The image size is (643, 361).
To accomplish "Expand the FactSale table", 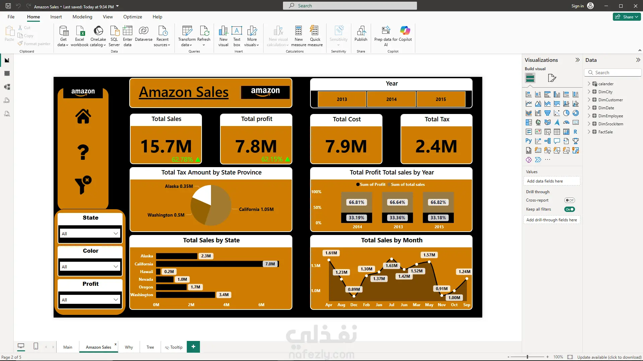I will [589, 132].
